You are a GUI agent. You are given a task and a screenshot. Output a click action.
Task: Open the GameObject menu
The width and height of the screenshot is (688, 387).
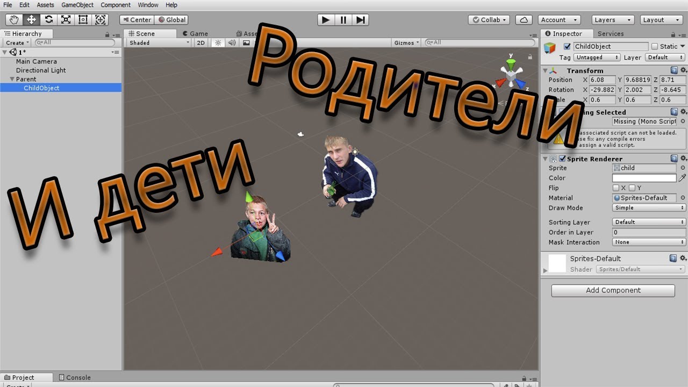pyautogui.click(x=77, y=5)
